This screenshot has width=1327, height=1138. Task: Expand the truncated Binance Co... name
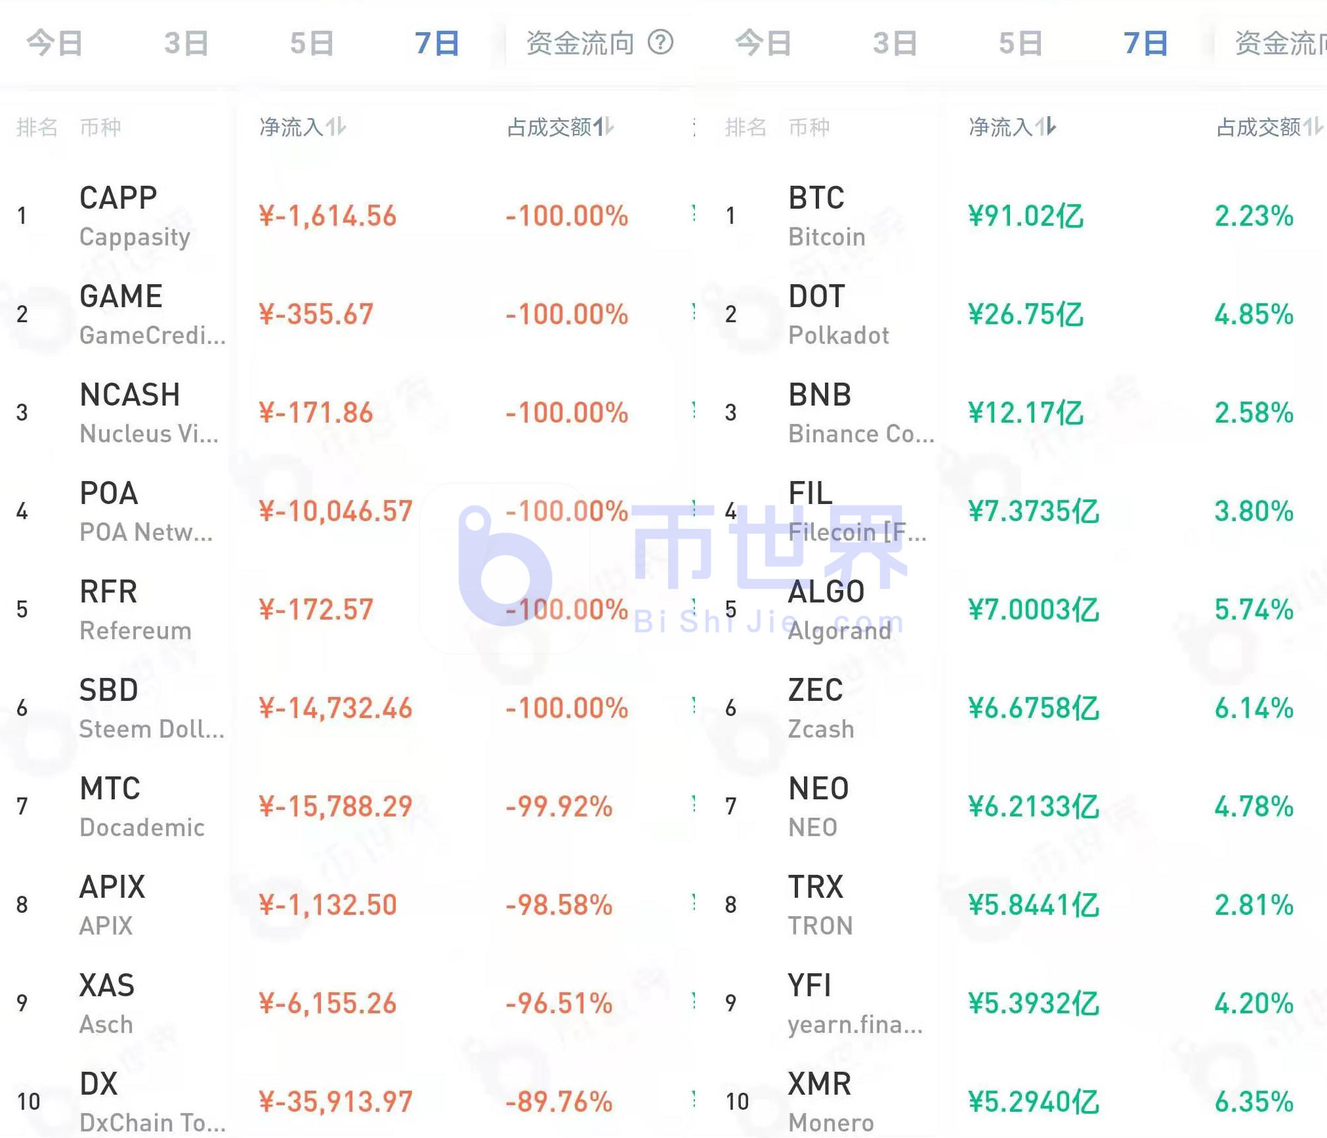tap(861, 434)
